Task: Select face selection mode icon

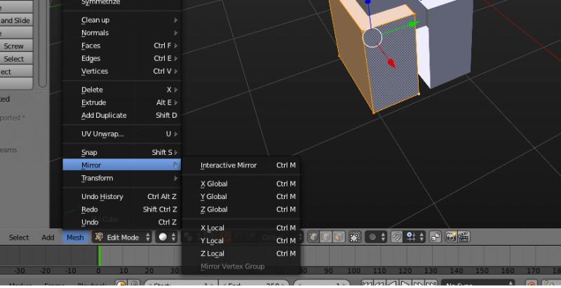Action: tap(338, 237)
